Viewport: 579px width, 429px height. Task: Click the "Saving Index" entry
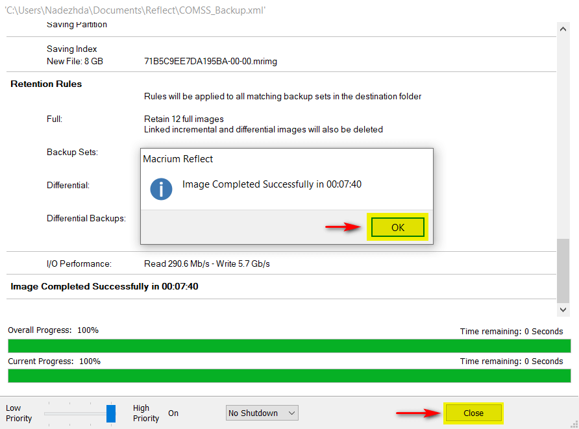click(71, 49)
